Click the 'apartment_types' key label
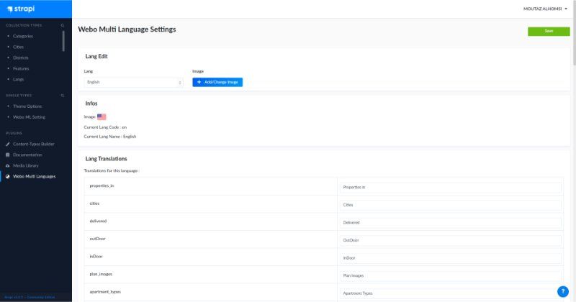Screen dimensions: 576x302 [105, 292]
